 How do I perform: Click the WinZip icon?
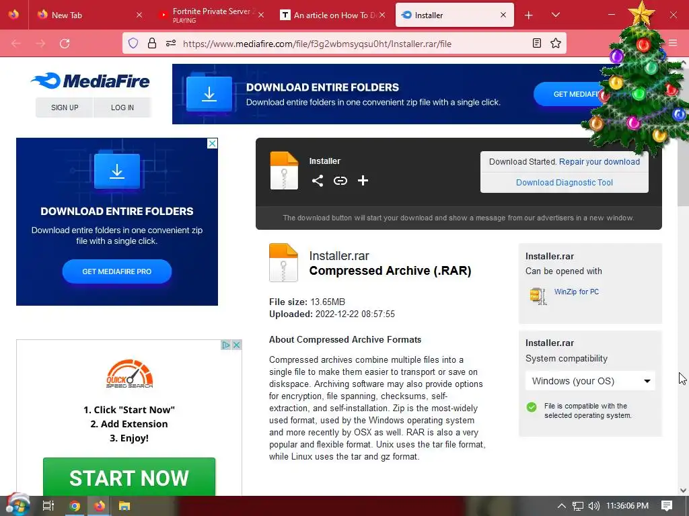[x=538, y=296]
